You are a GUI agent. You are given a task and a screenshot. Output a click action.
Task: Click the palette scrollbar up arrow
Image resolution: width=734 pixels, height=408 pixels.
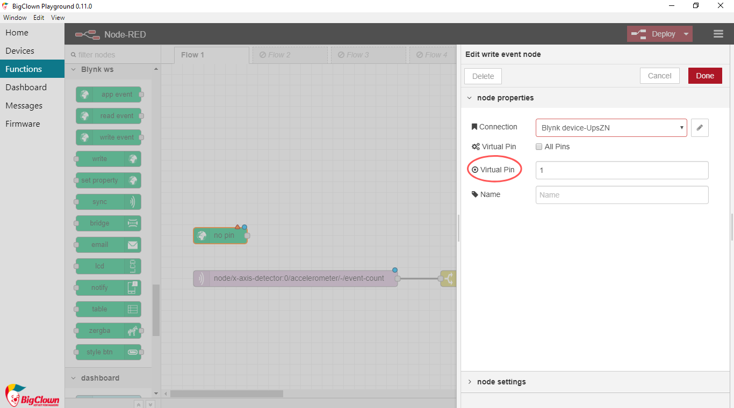(156, 69)
